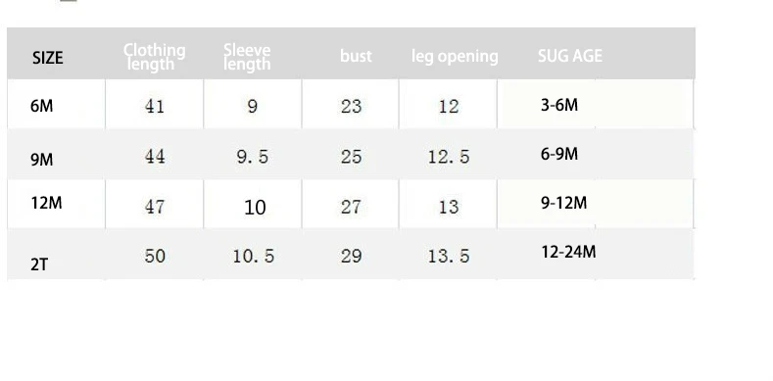773x381 pixels.
Task: Click bust value 27
Action: pos(351,207)
